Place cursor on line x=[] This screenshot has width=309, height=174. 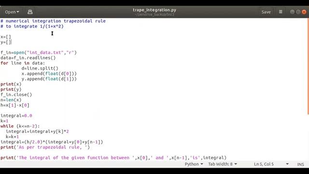pos(6,37)
